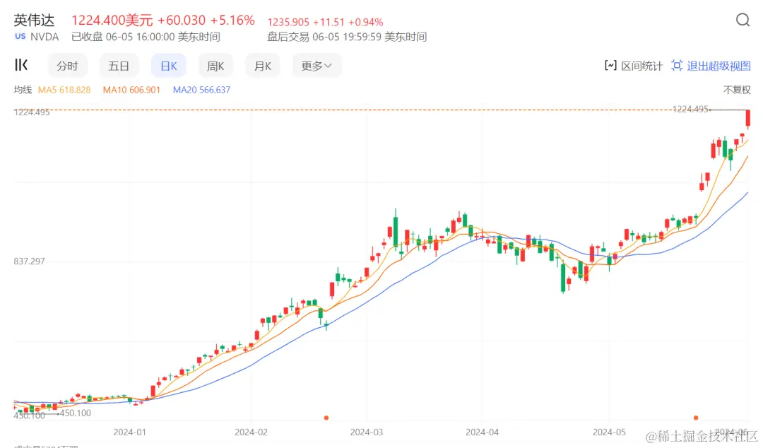Click the 英伟达 stock name

click(34, 20)
